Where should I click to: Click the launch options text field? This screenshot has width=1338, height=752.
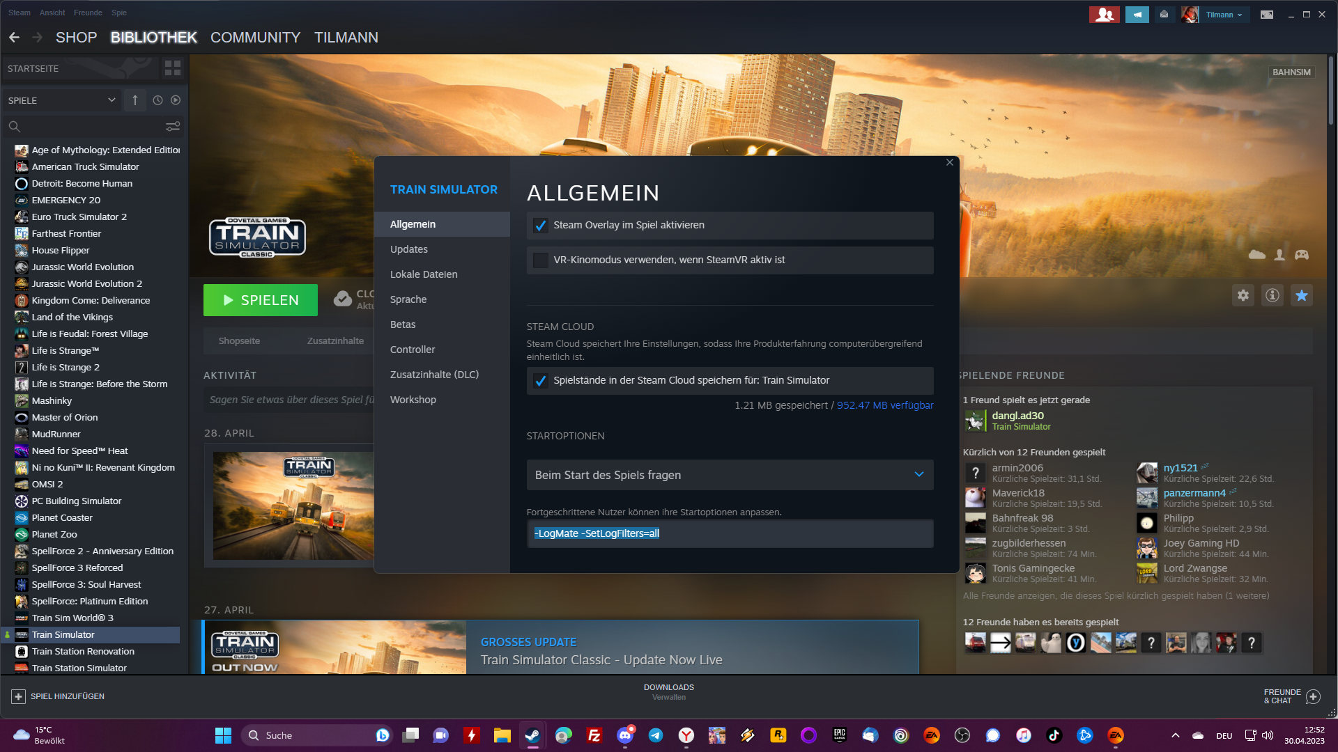730,533
